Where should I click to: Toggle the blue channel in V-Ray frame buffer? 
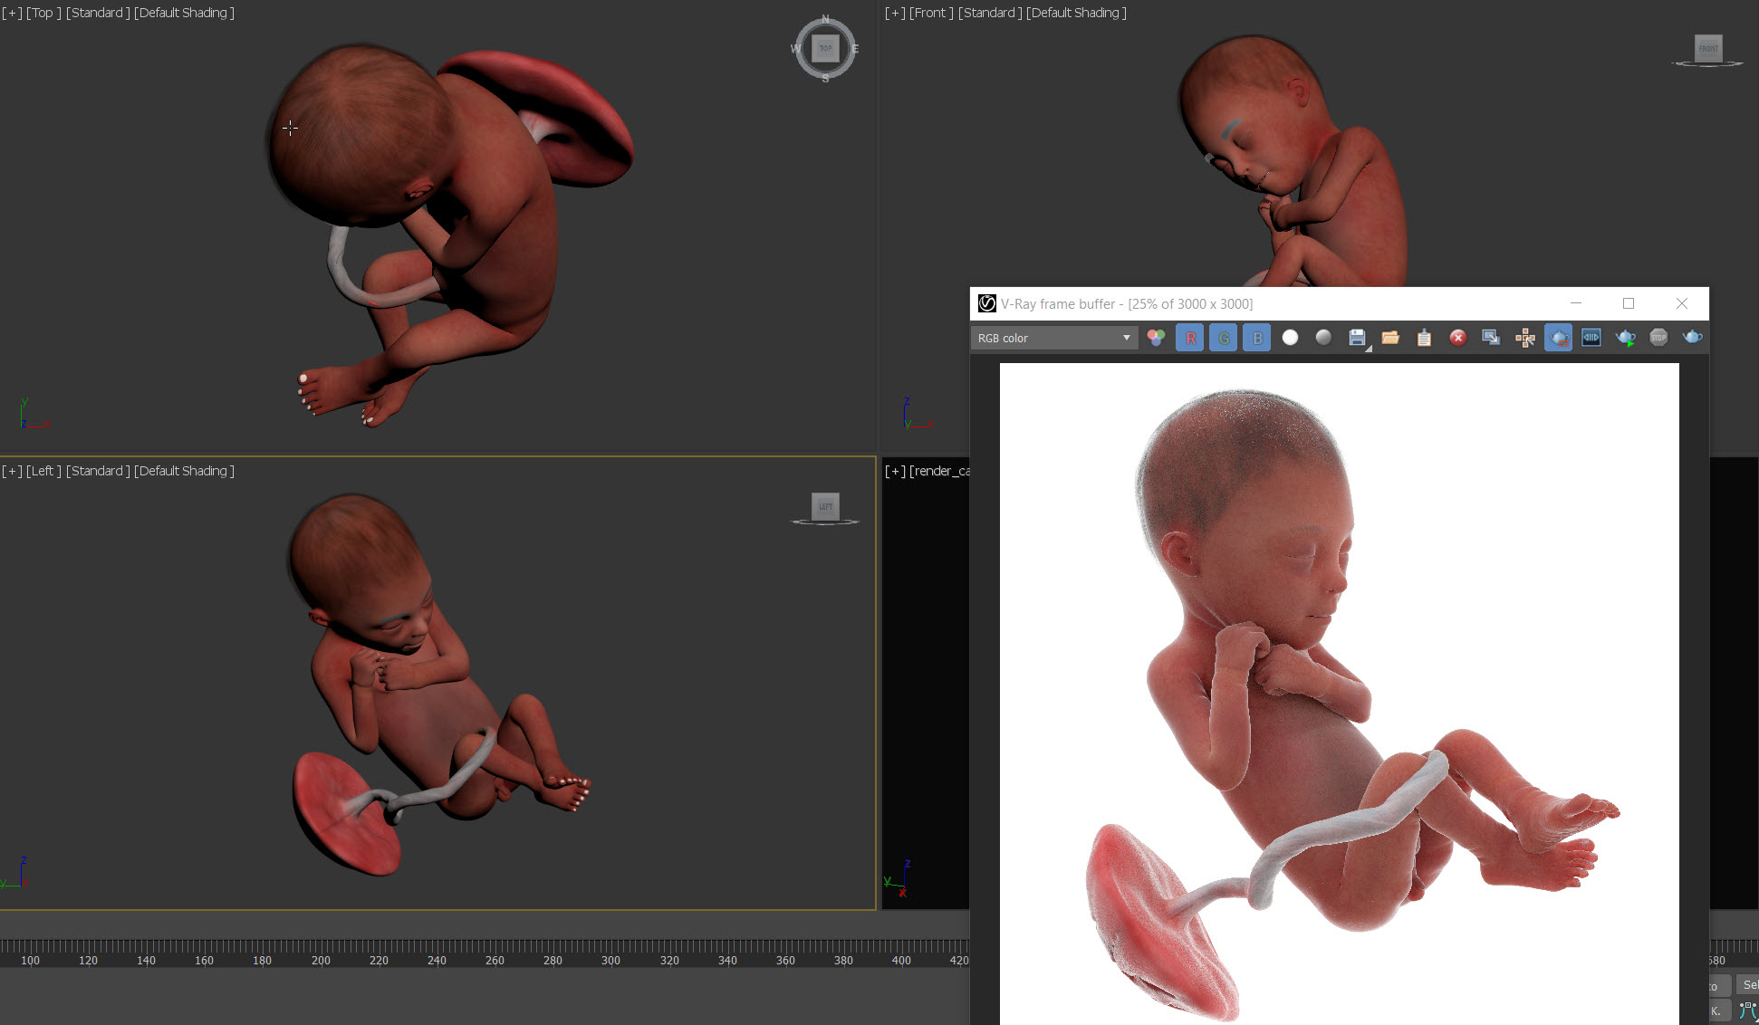point(1257,338)
